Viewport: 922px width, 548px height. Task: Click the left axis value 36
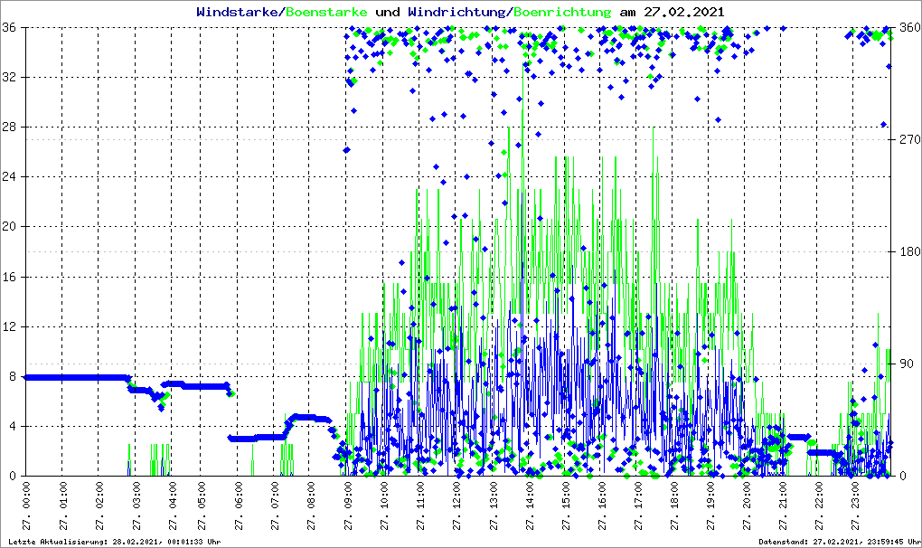(x=11, y=27)
